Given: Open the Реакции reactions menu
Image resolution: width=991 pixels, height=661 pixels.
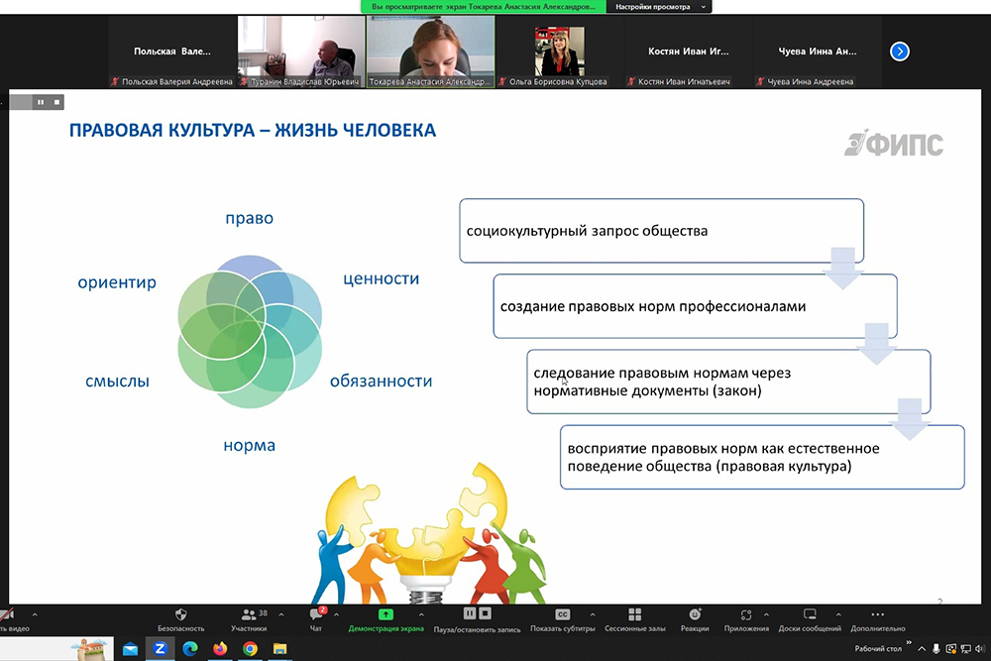Looking at the screenshot, I should tap(695, 616).
